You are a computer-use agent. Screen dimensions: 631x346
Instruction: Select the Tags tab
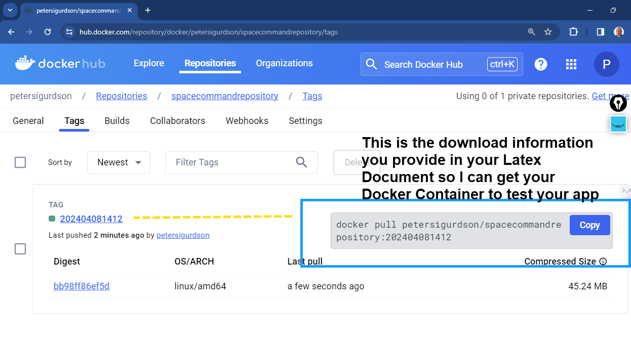tap(74, 121)
